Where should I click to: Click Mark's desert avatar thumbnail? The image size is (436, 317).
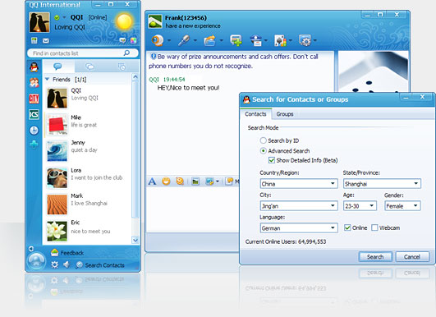click(57, 204)
